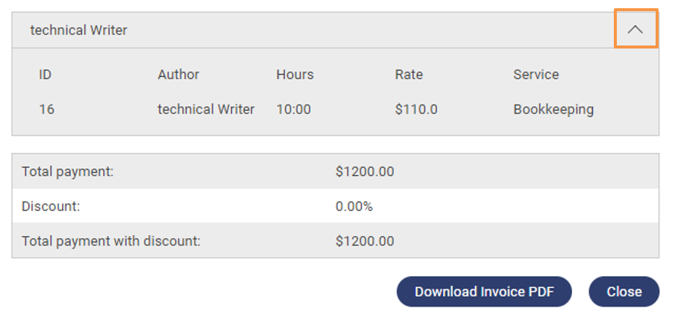Download the invoice PDF
Viewport: 675px width, 329px height.
click(484, 292)
